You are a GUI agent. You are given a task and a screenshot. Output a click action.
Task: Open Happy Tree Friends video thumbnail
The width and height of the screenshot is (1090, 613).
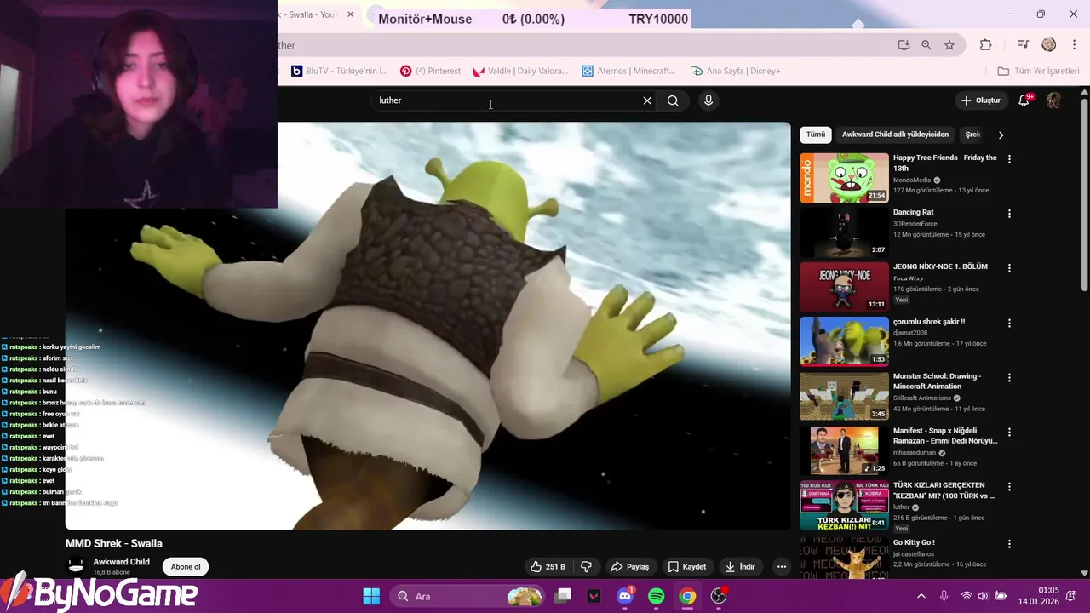(x=844, y=178)
